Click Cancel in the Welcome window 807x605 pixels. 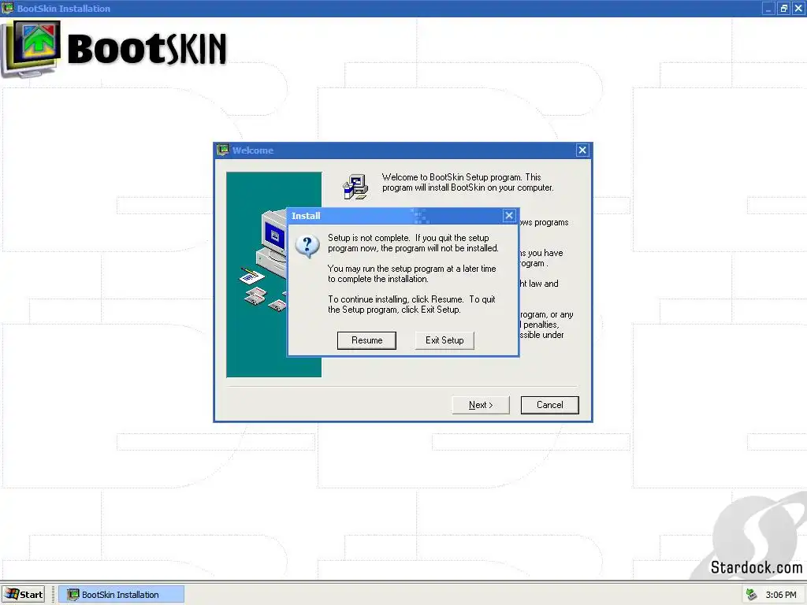[549, 405]
